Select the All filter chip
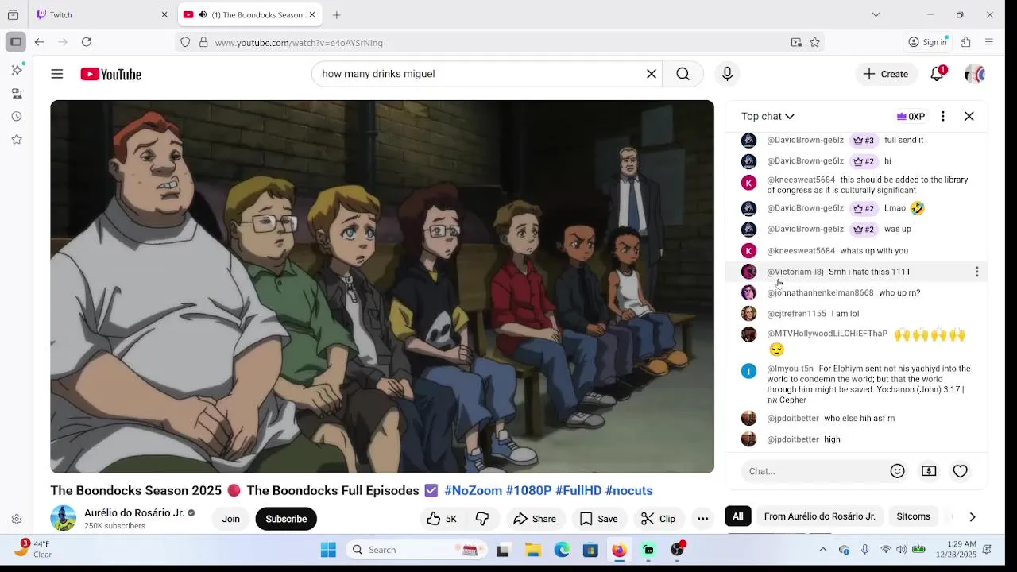 pyautogui.click(x=738, y=516)
